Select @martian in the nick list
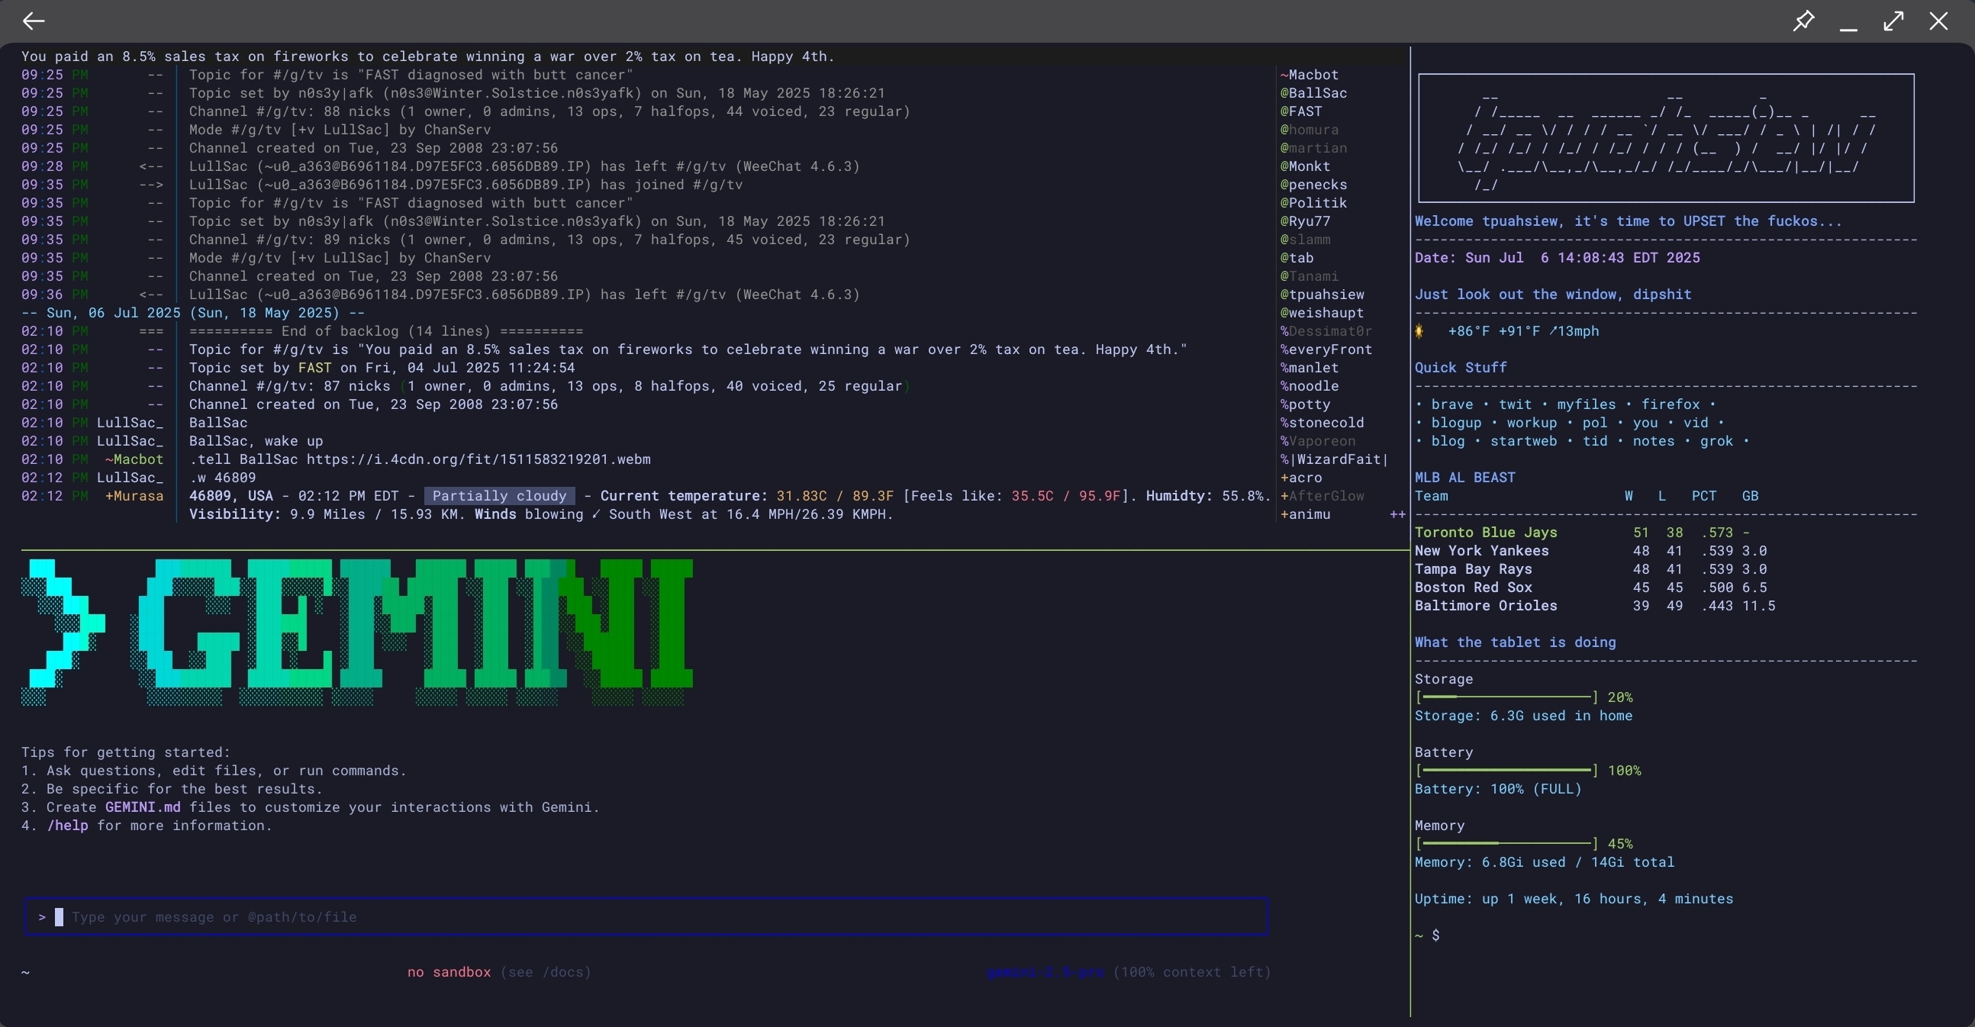The height and width of the screenshot is (1027, 1975). coord(1313,148)
